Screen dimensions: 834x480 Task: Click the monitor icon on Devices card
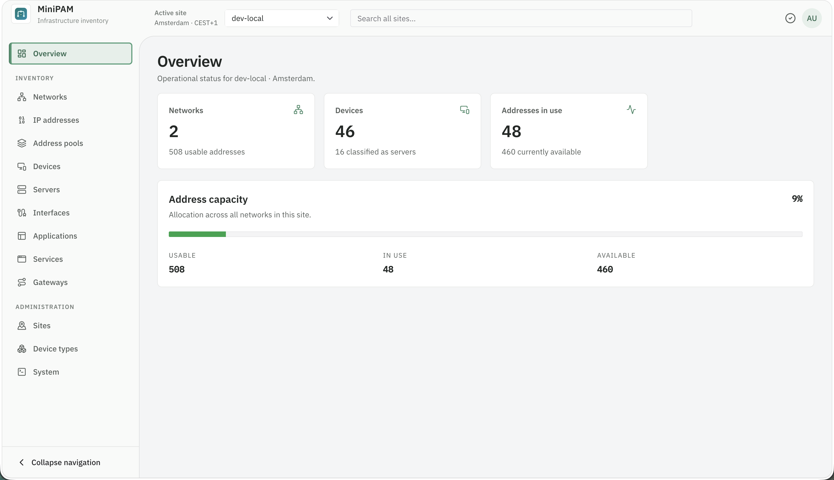(x=465, y=110)
